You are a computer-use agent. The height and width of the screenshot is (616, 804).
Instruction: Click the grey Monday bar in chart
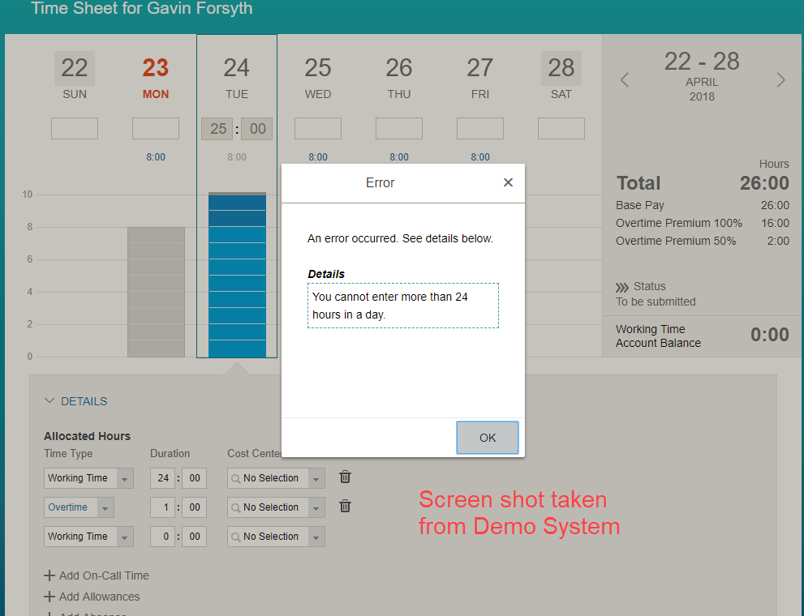[x=156, y=292]
